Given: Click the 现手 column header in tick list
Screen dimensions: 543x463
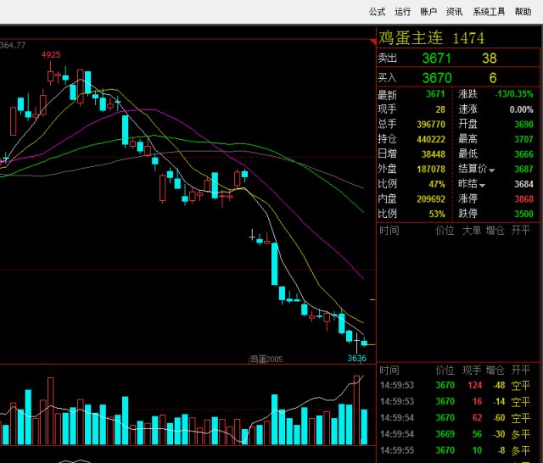Looking at the screenshot, I should (472, 371).
